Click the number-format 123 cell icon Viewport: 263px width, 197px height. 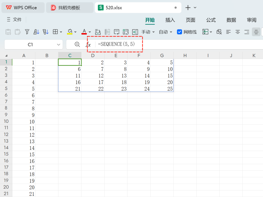coord(126,32)
